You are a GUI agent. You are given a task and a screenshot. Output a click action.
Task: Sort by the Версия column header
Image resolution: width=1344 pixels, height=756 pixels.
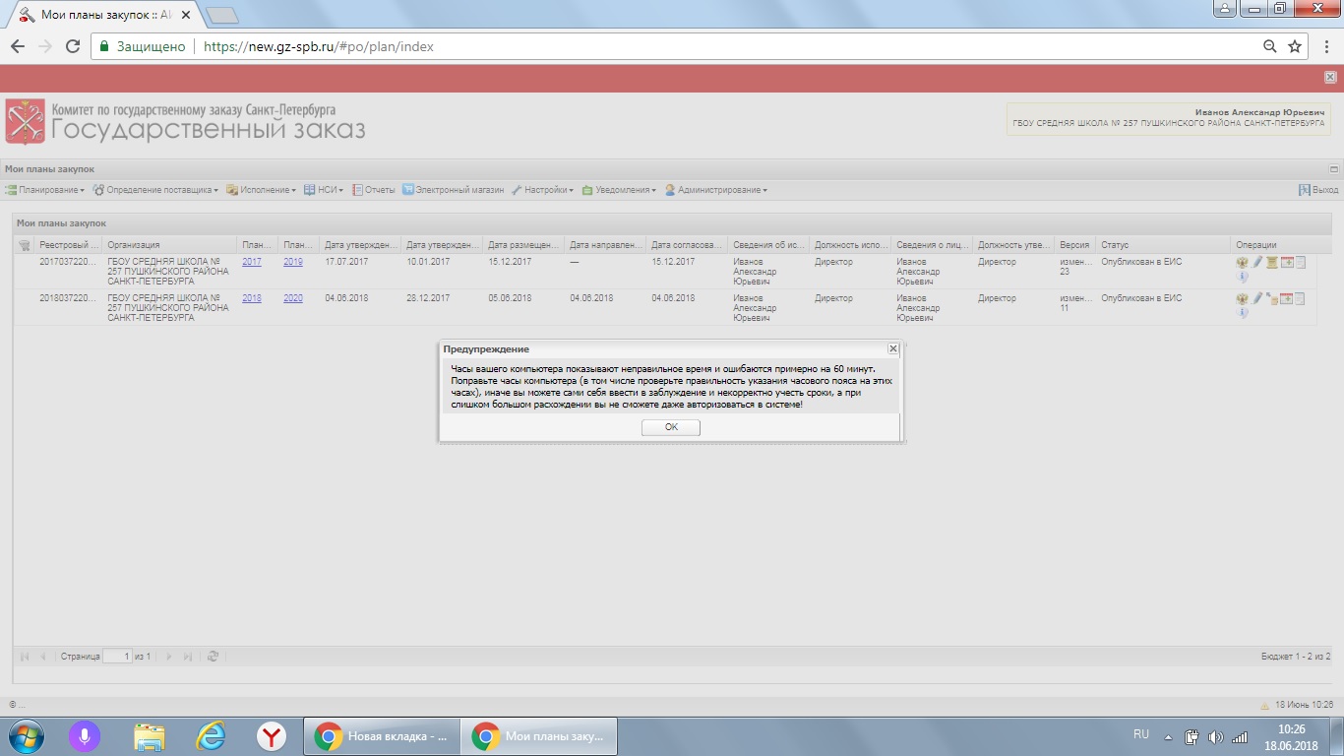tap(1075, 245)
